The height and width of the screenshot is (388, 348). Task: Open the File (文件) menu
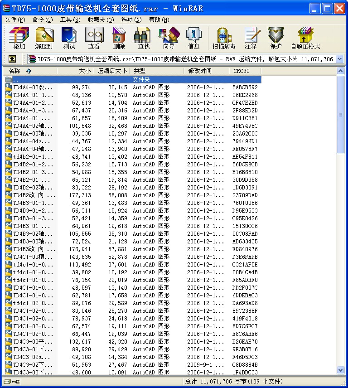15,19
